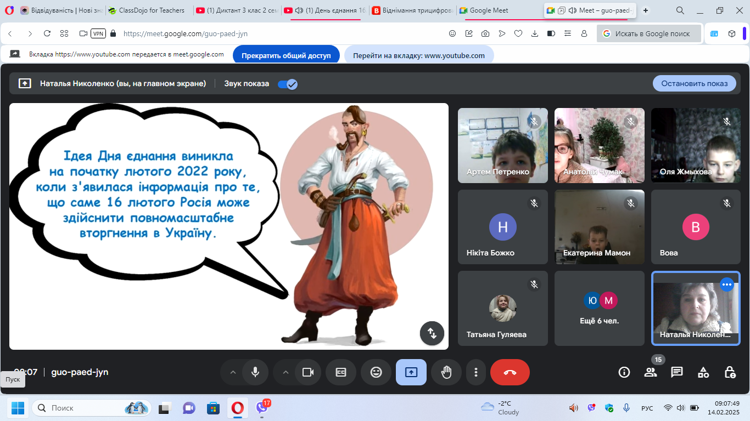Open weather widget showing -2°C Cloudy

pyautogui.click(x=500, y=408)
